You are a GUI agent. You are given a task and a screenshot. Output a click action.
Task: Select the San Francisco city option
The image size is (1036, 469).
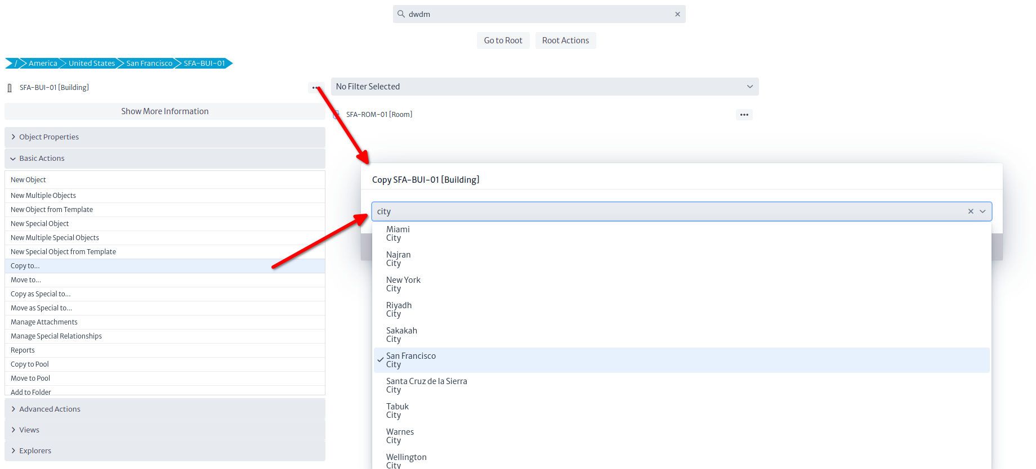pyautogui.click(x=411, y=360)
